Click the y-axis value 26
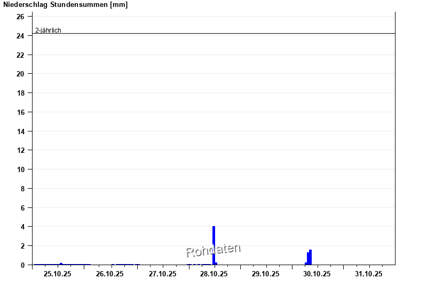 20,17
